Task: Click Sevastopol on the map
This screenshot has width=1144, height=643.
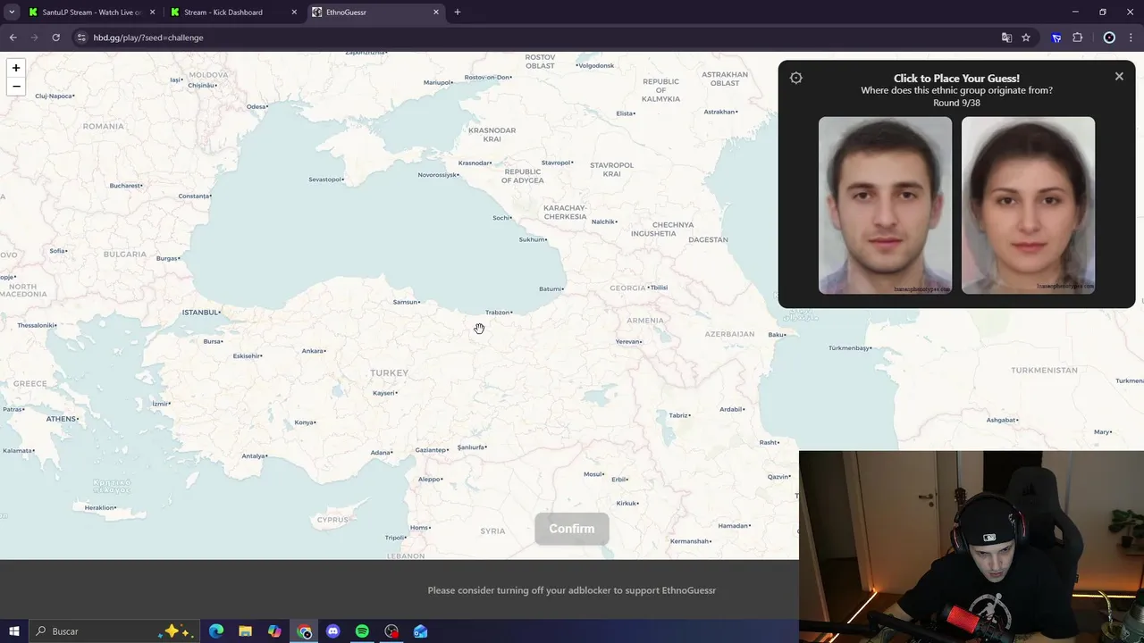Action: point(326,180)
